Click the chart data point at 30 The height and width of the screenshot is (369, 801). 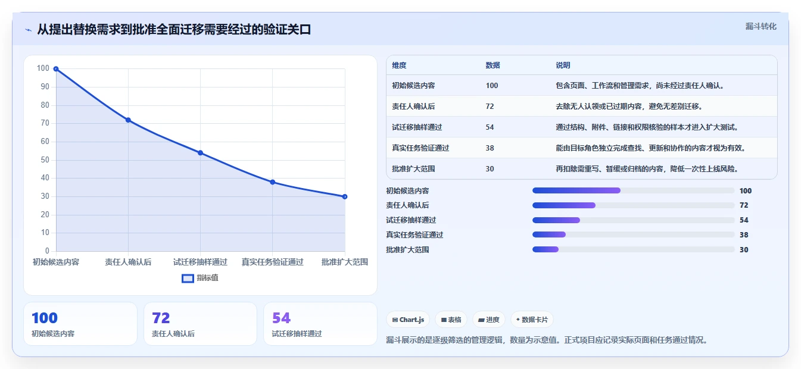pos(345,196)
